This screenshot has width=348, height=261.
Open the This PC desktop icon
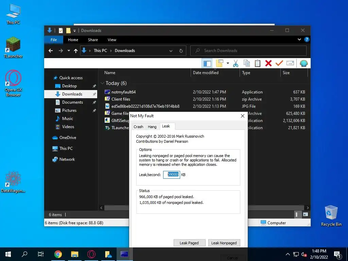point(13,14)
